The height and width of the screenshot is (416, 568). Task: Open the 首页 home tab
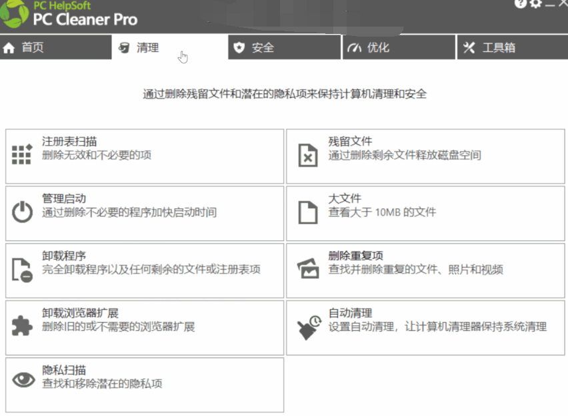pos(55,47)
